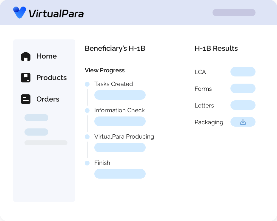Click the Finish step dot
277x221 pixels.
(87, 163)
